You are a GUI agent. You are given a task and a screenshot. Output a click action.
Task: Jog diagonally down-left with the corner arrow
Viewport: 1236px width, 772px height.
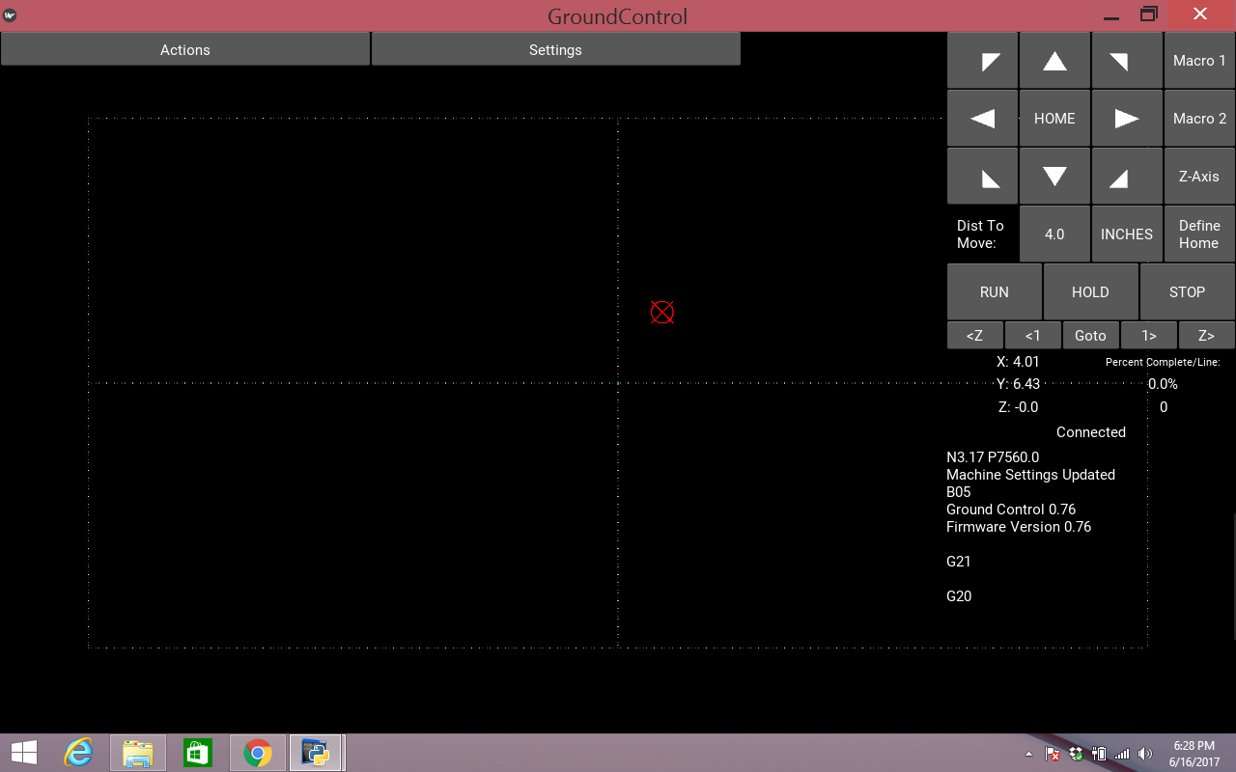click(x=982, y=176)
